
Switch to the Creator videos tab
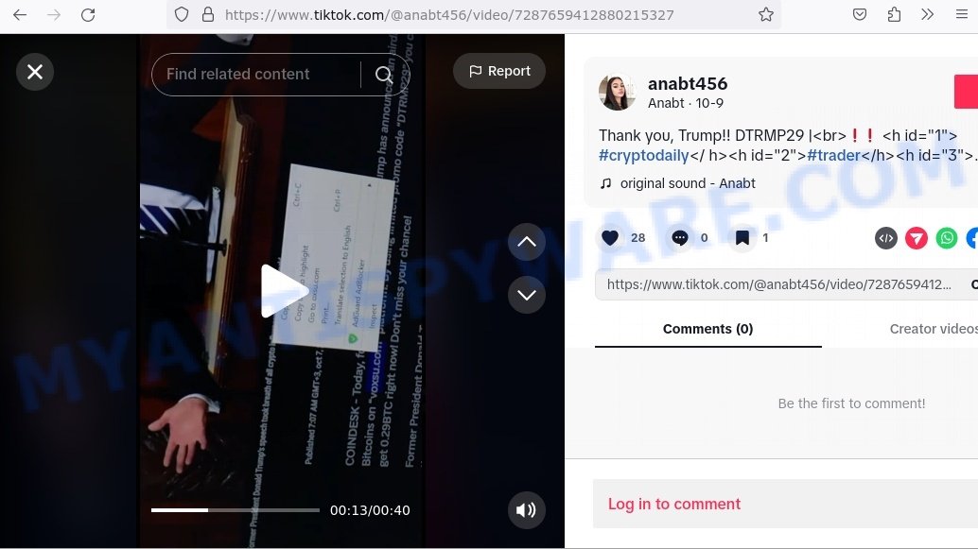point(934,329)
